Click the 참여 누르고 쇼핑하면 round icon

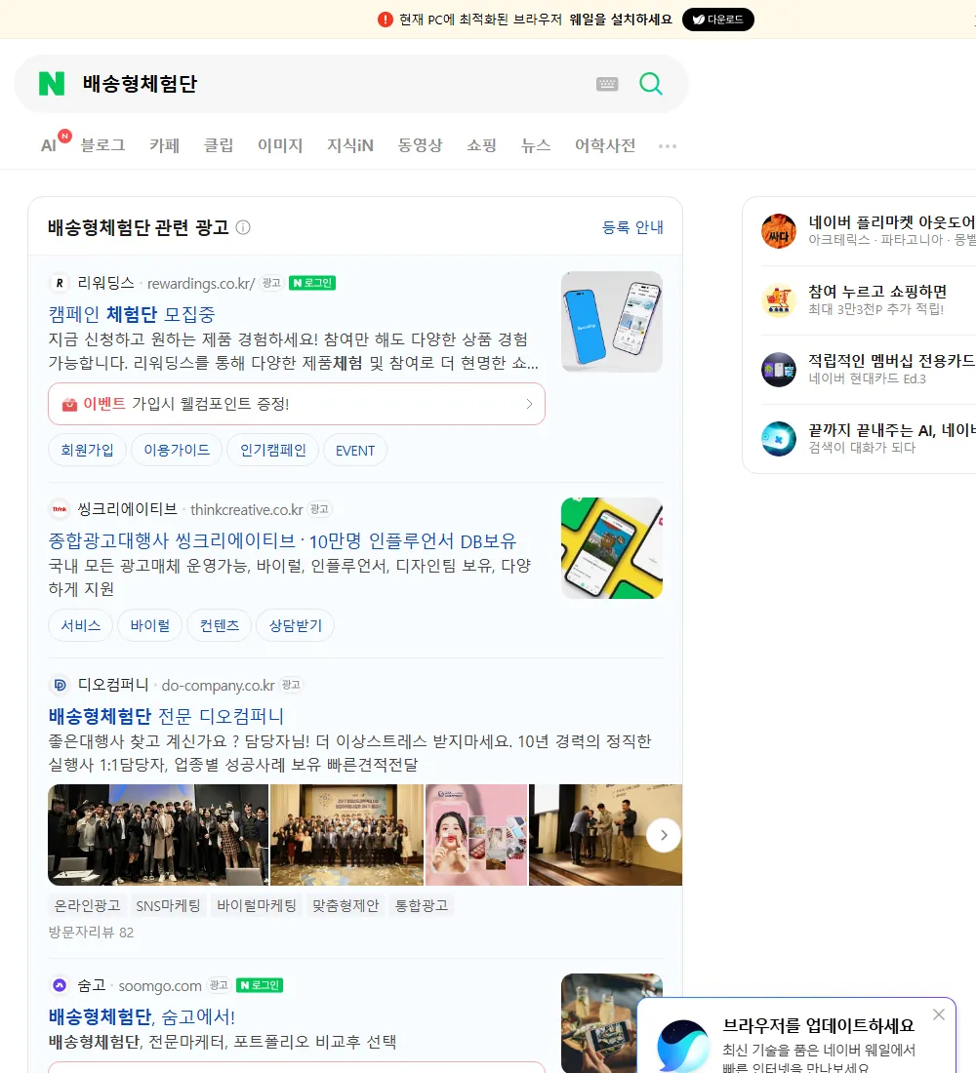click(779, 300)
